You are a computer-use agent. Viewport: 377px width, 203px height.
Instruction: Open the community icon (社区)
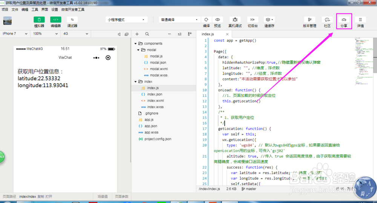pos(327,20)
